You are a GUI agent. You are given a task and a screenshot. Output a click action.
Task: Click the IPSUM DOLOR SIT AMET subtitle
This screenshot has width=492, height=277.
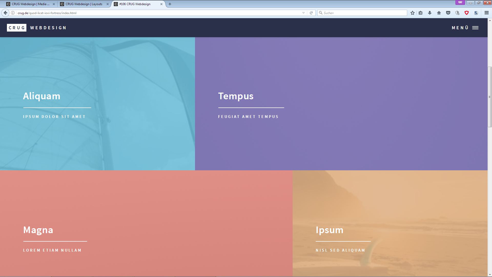(x=54, y=117)
